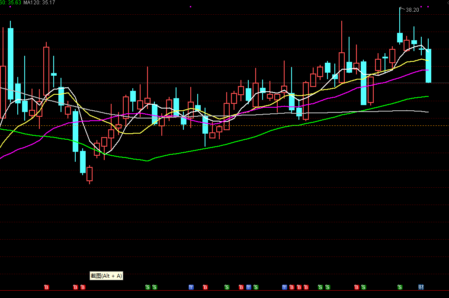Click the middle blue T marker
Screen dimensions: 449x298
tap(249, 287)
